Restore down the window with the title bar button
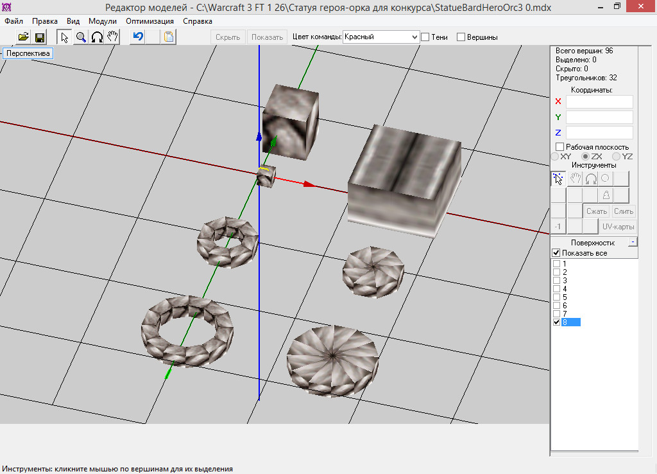The width and height of the screenshot is (657, 474). click(617, 6)
